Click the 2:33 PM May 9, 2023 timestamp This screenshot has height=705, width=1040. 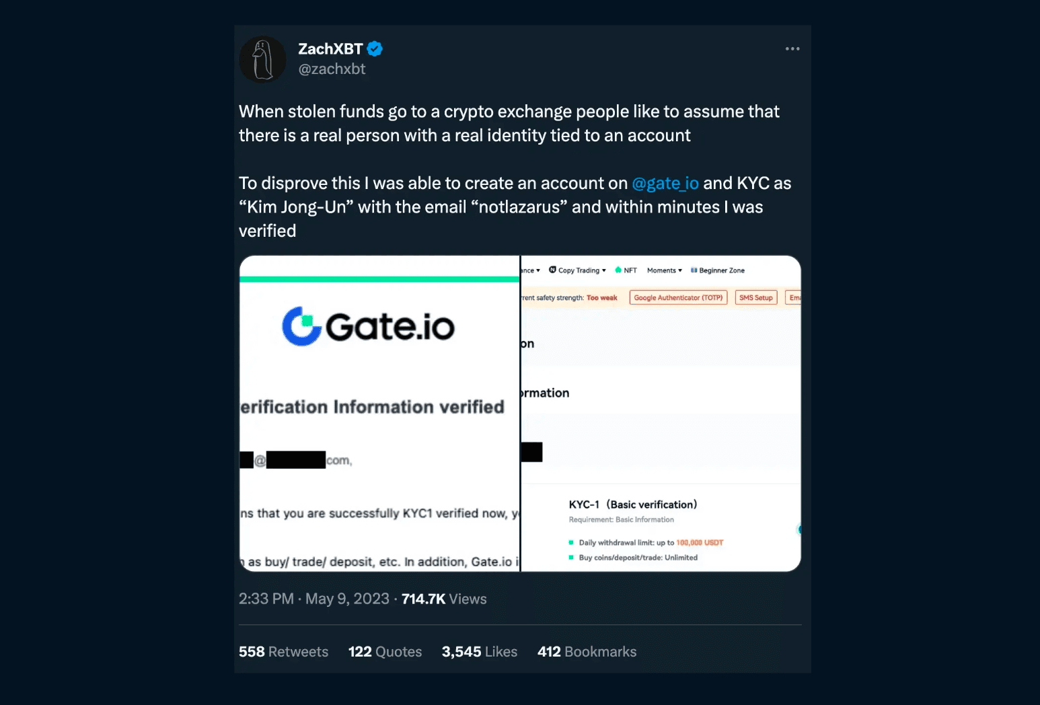click(x=314, y=599)
